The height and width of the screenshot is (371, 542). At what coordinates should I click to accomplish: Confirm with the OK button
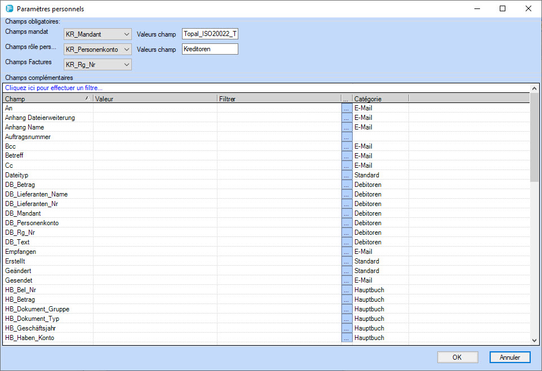point(457,357)
